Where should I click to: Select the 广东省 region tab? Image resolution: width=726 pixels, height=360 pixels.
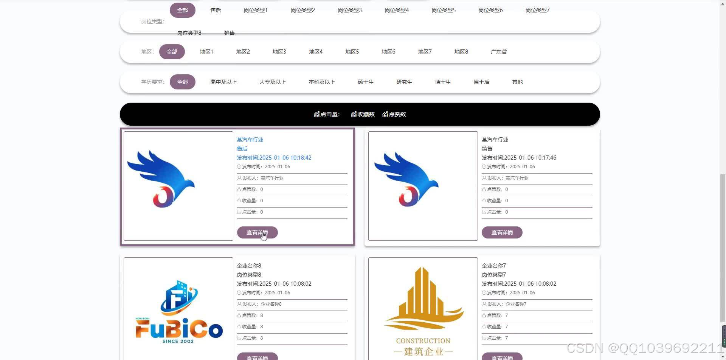pos(498,52)
